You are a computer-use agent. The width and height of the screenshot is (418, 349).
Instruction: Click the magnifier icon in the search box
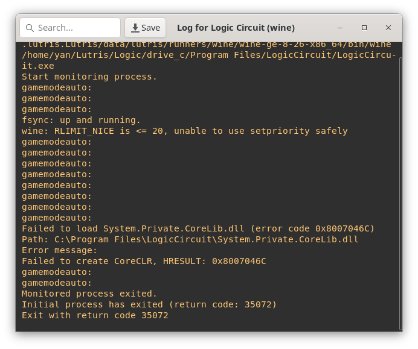tap(30, 28)
